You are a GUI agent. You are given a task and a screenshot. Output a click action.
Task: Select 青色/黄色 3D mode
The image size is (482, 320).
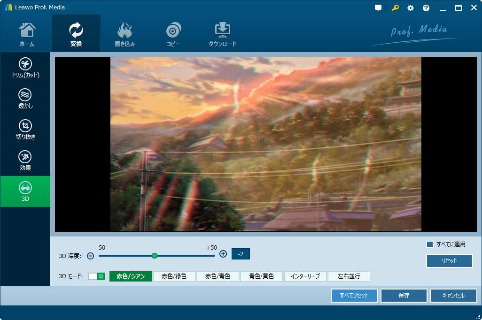262,276
